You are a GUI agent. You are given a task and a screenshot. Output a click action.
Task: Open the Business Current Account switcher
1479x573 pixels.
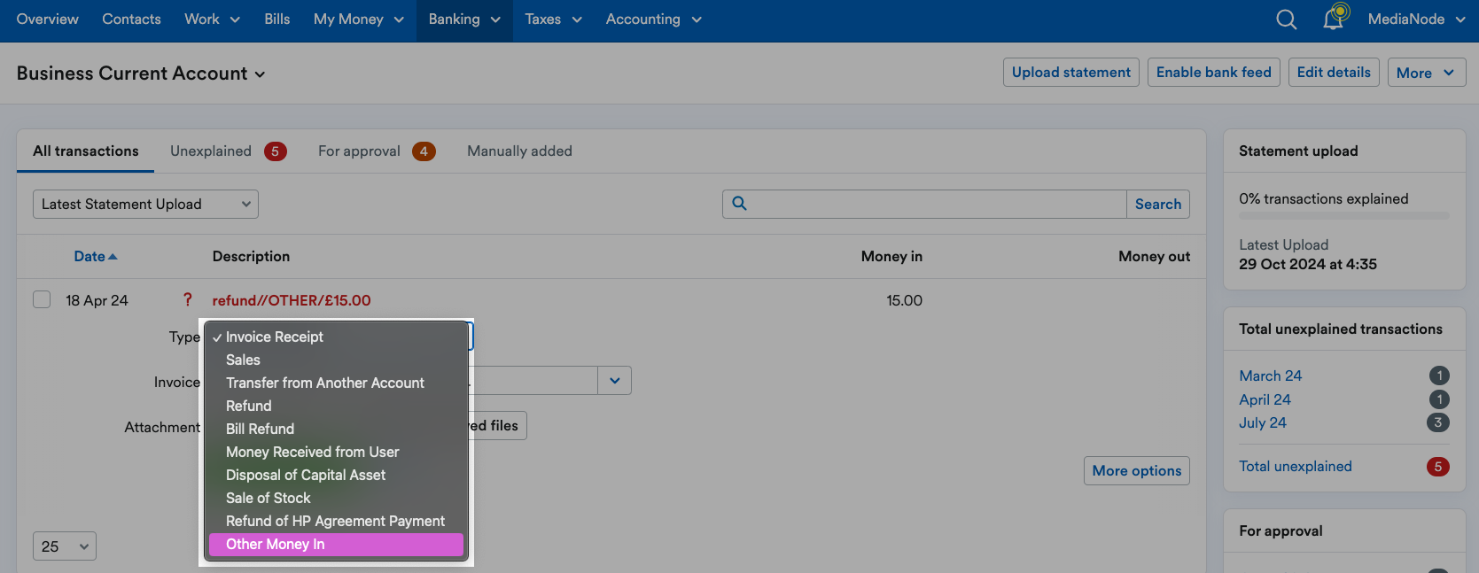(x=141, y=74)
